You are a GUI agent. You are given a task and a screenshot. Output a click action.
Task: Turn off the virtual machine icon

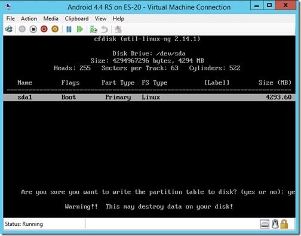[33, 29]
